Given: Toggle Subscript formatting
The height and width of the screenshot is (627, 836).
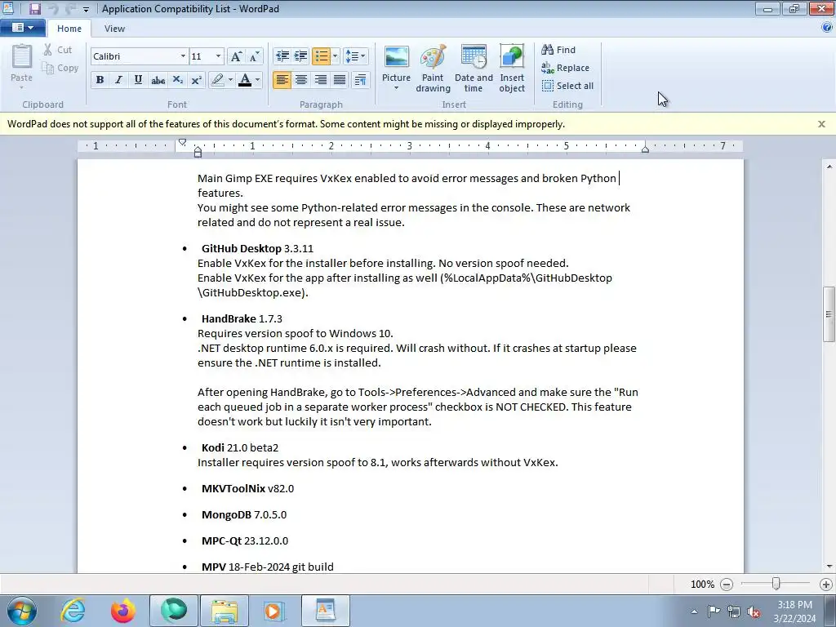Looking at the screenshot, I should click(177, 80).
